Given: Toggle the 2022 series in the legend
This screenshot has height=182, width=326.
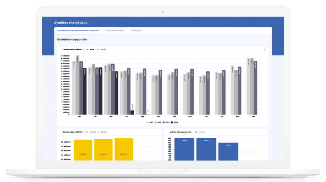Looking at the screenshot, I should (x=158, y=122).
